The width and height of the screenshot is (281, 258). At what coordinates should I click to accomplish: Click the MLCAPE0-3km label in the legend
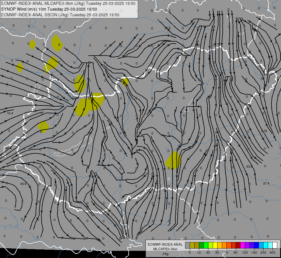point(165,249)
